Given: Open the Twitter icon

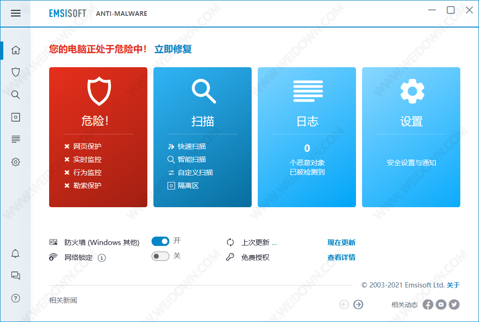Looking at the screenshot, I should [454, 304].
